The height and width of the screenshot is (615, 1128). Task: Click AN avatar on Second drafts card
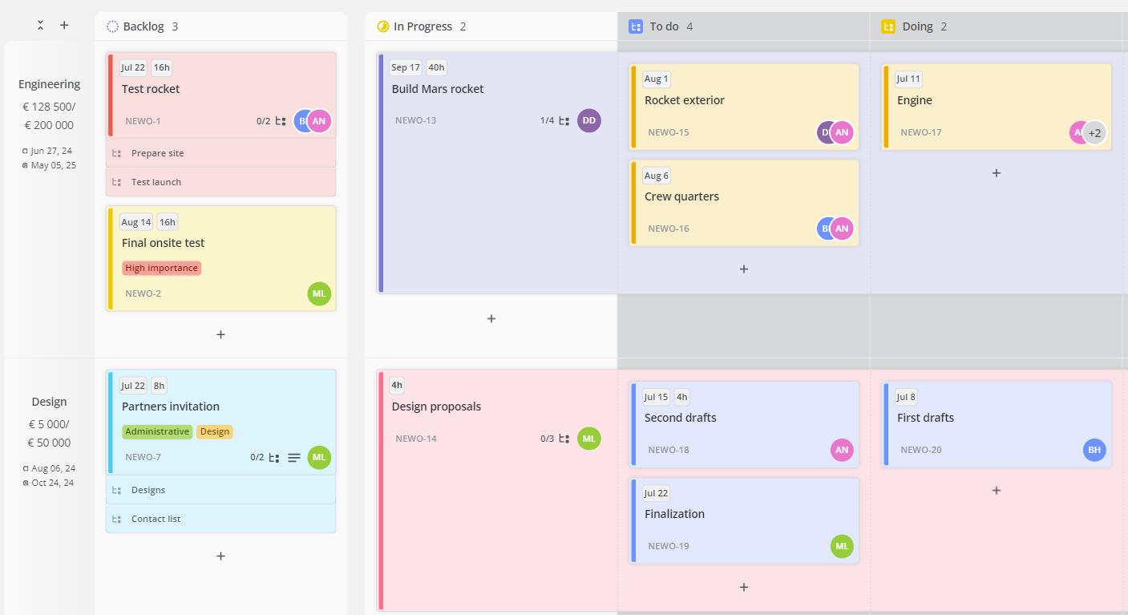842,450
